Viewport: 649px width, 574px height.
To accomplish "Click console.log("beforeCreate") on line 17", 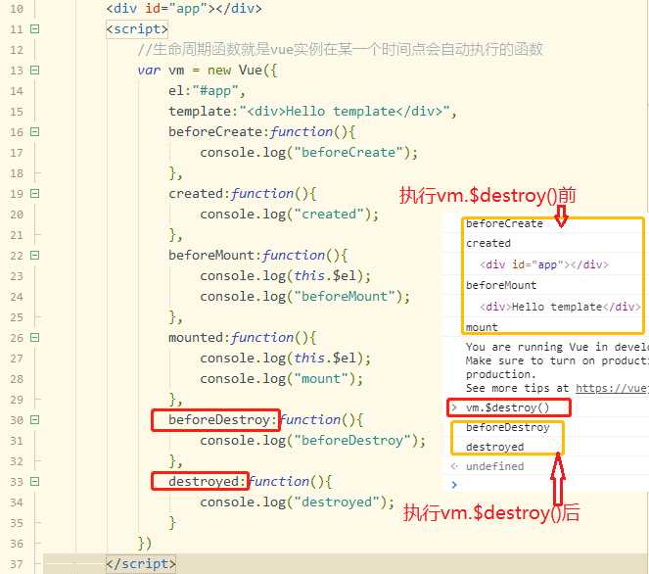I will pyautogui.click(x=308, y=153).
